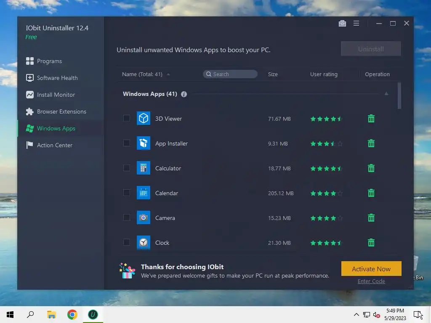Check the Camera checkbox

tap(126, 217)
